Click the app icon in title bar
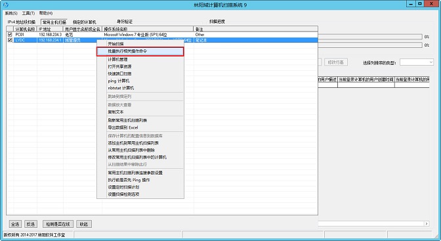The height and width of the screenshot is (241, 441). [x=6, y=5]
